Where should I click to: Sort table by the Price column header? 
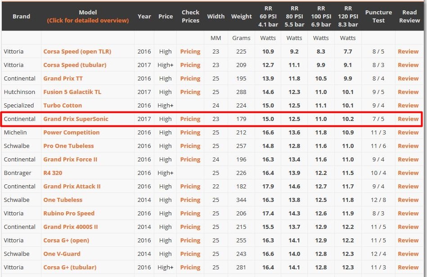pos(166,16)
